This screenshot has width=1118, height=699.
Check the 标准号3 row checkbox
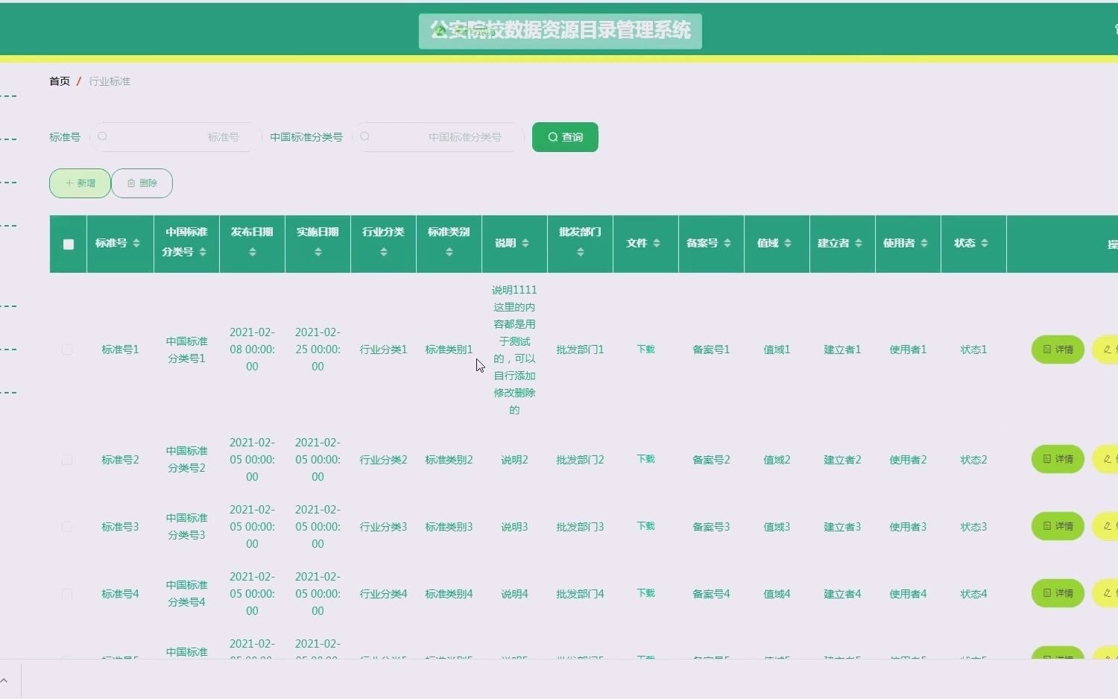(67, 527)
